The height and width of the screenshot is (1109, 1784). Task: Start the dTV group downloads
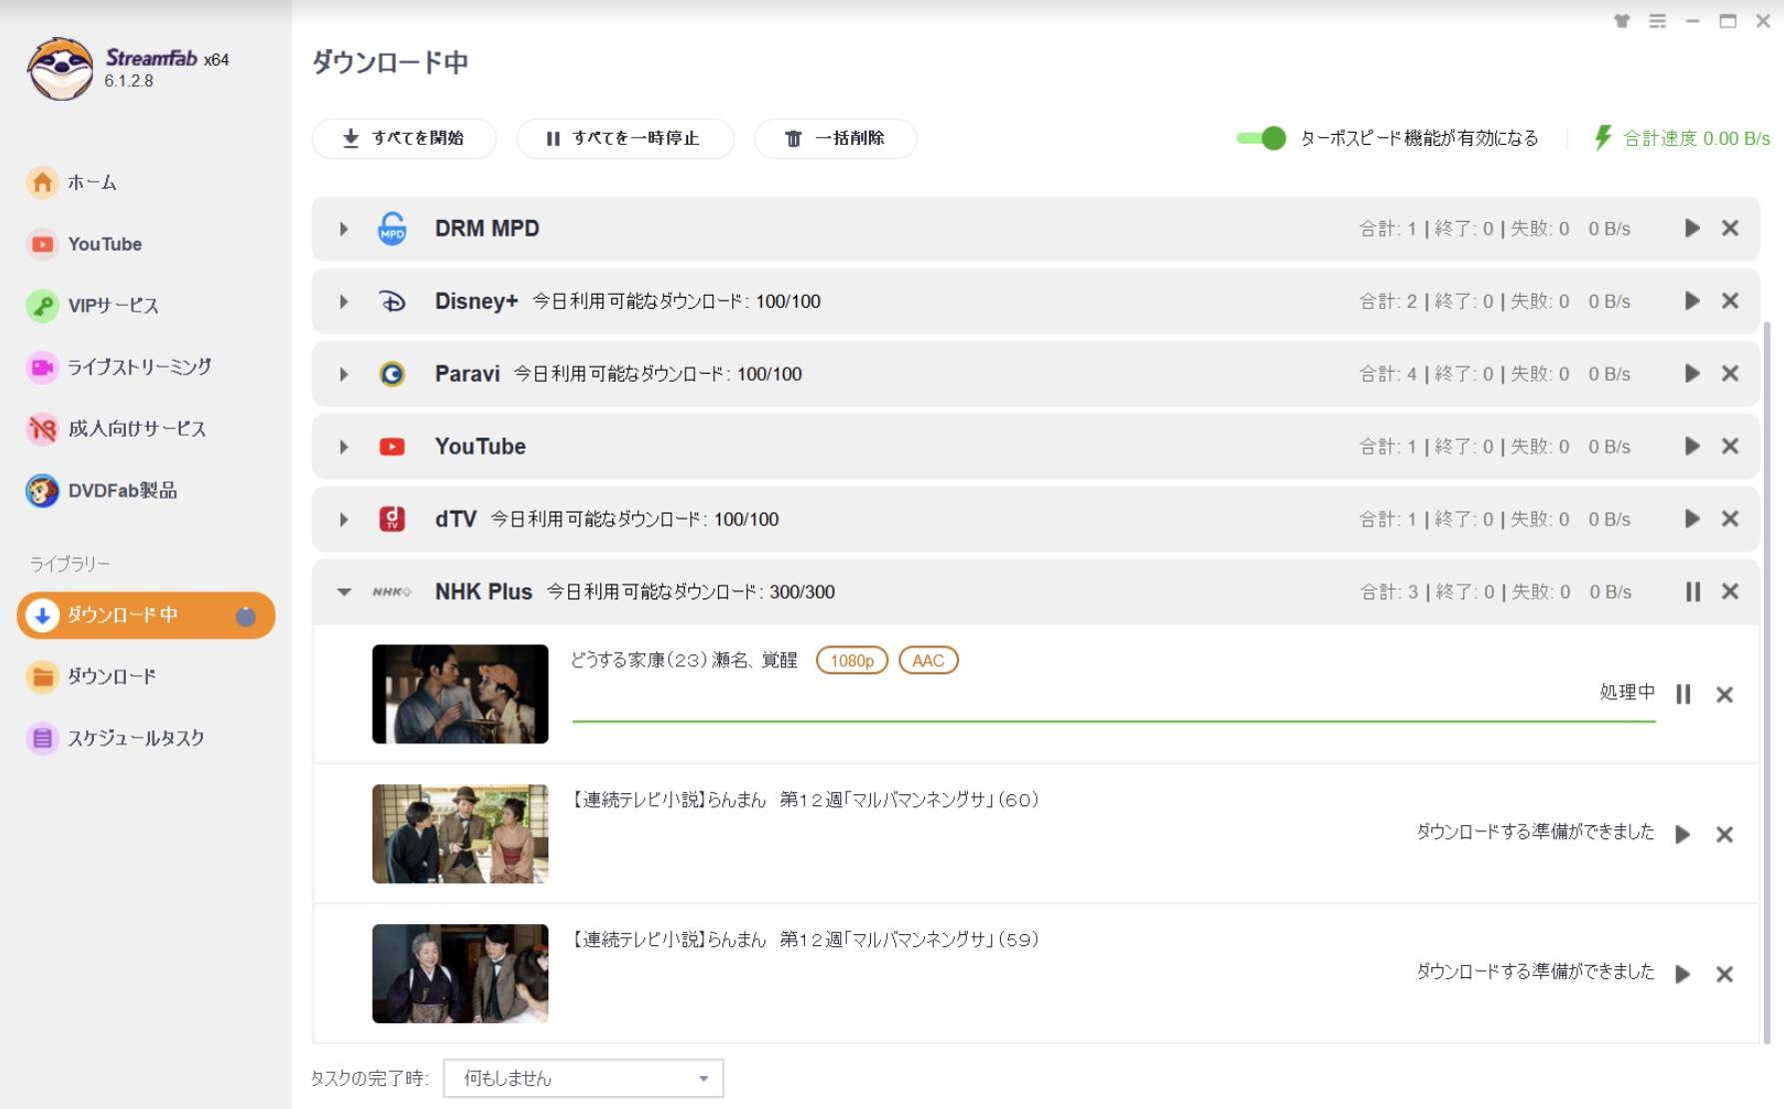point(1692,519)
